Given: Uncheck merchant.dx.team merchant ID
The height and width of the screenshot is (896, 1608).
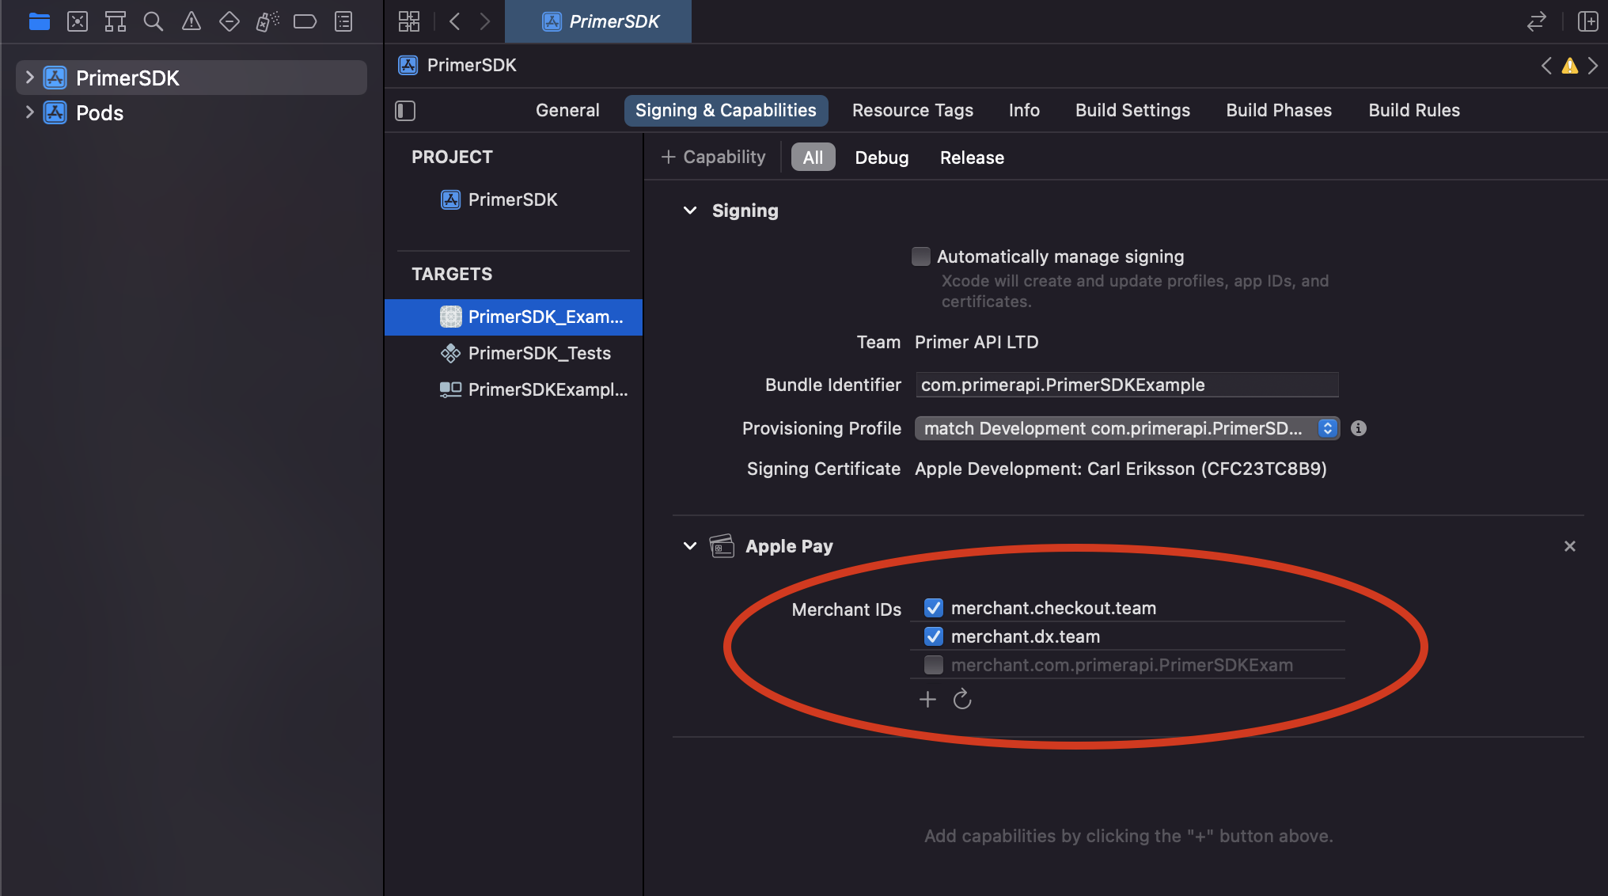Looking at the screenshot, I should pos(934,636).
